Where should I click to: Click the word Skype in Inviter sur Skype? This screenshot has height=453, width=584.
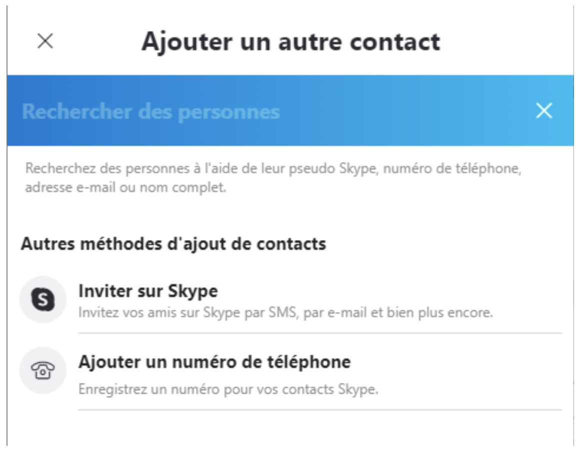[192, 291]
